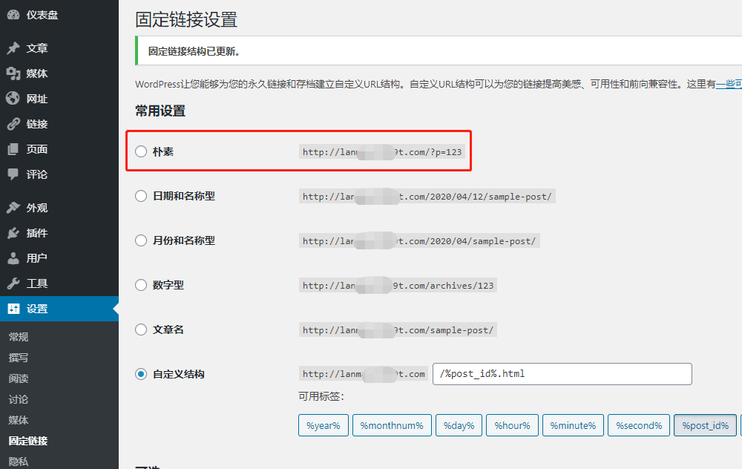The width and height of the screenshot is (742, 469).
Task: Insert the %monthnum% tag
Action: tap(392, 425)
